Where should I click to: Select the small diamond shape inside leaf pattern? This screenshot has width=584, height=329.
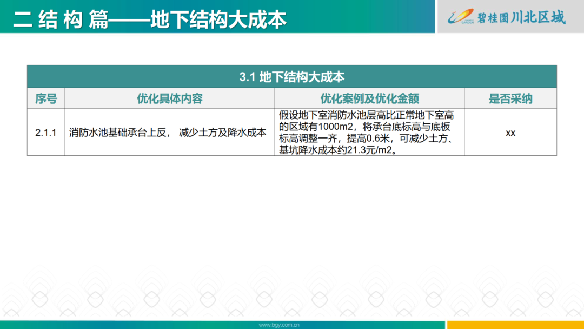(x=41, y=299)
